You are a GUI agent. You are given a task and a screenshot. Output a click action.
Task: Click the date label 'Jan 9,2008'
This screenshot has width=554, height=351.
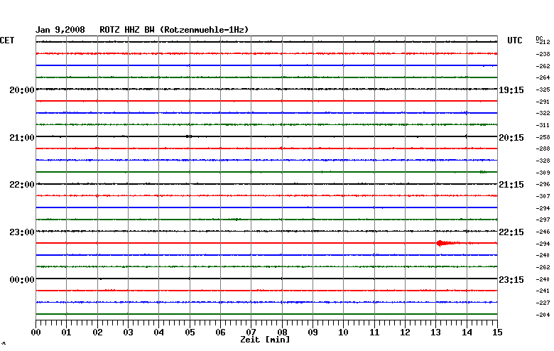[x=60, y=30]
